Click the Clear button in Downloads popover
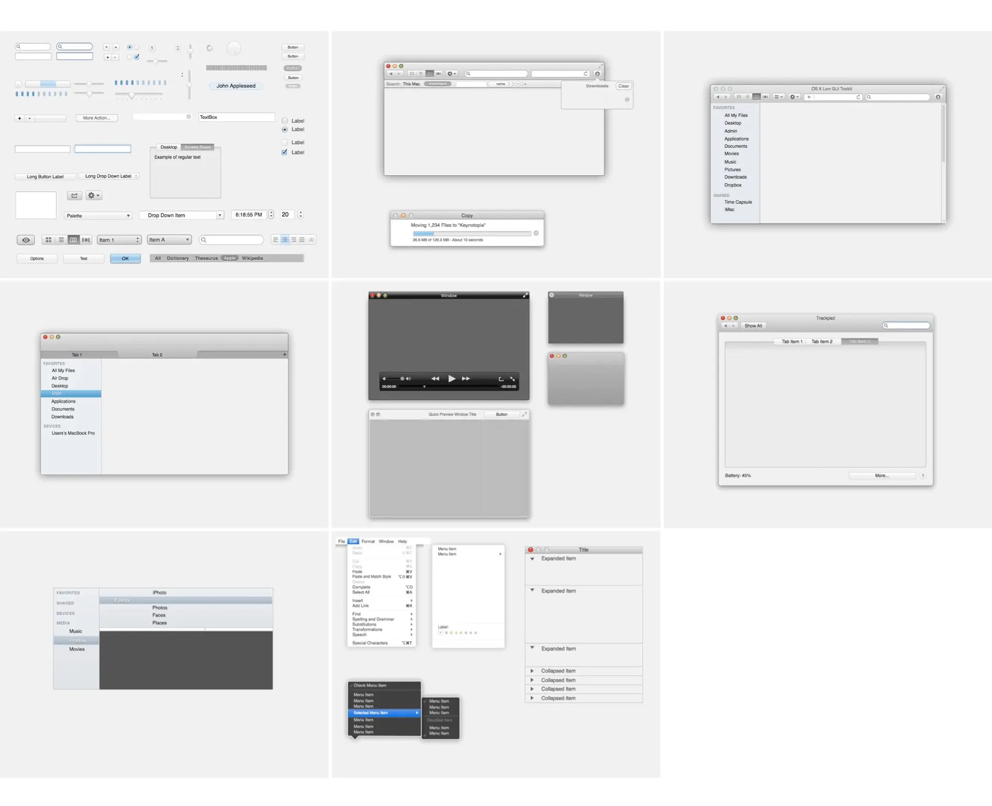 [x=624, y=86]
